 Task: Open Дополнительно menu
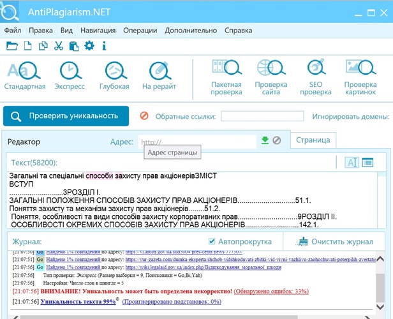click(191, 31)
